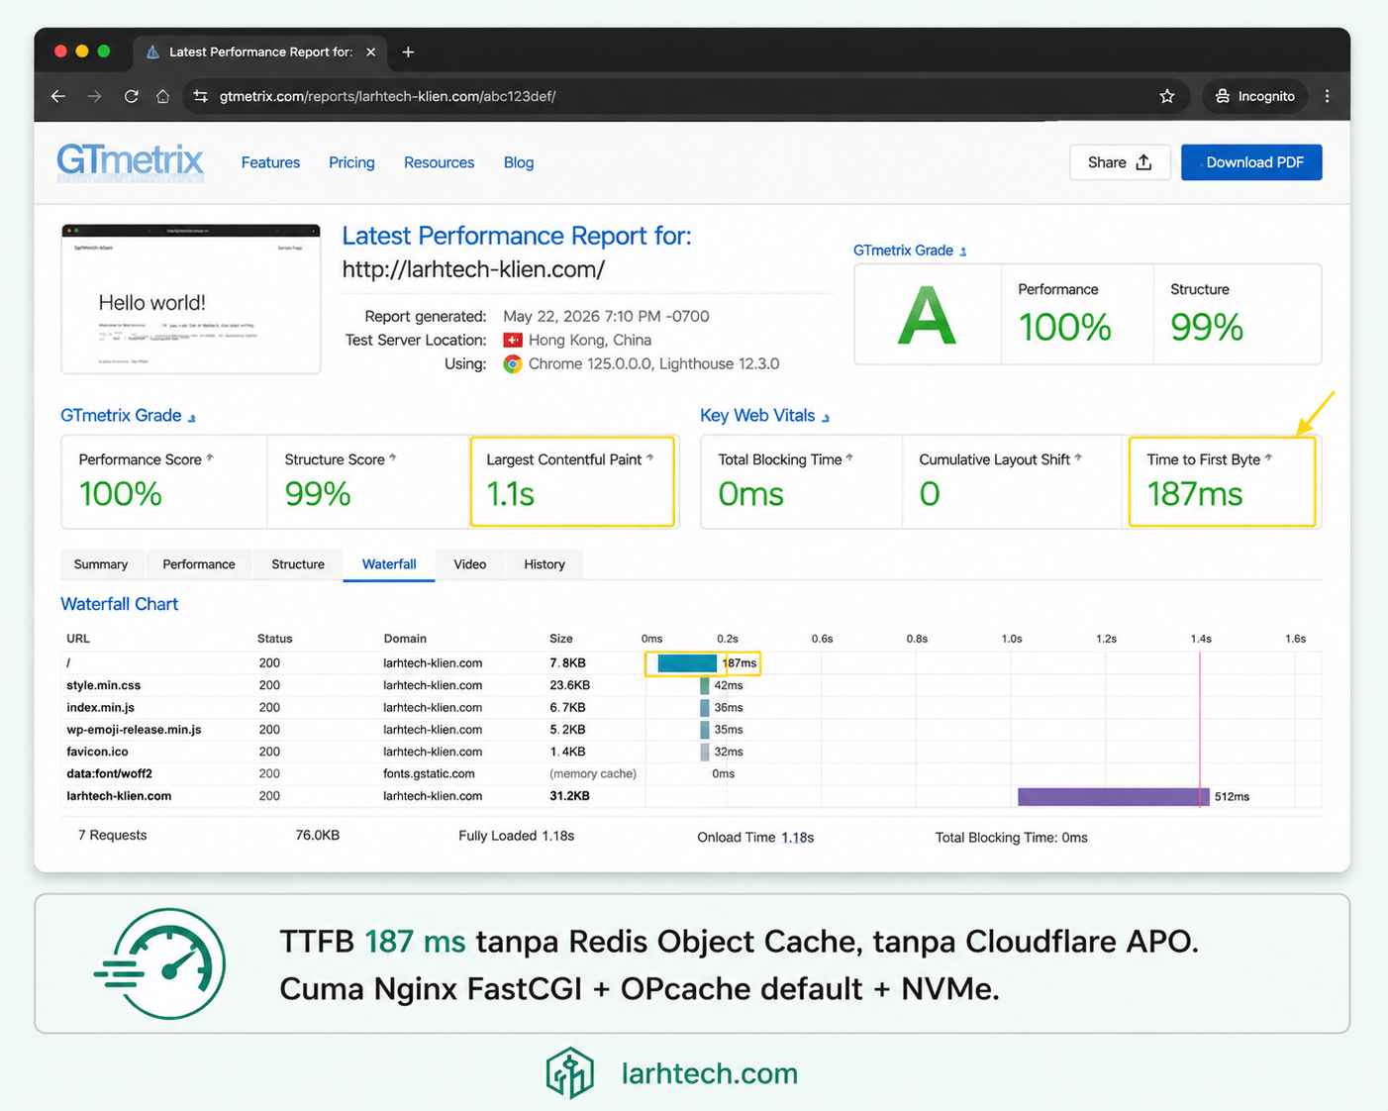
Task: Click the Hong Kong flag icon
Action: tap(513, 340)
